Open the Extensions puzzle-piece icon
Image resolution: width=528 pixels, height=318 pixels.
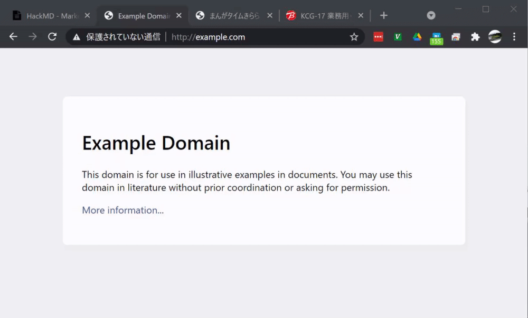[475, 37]
